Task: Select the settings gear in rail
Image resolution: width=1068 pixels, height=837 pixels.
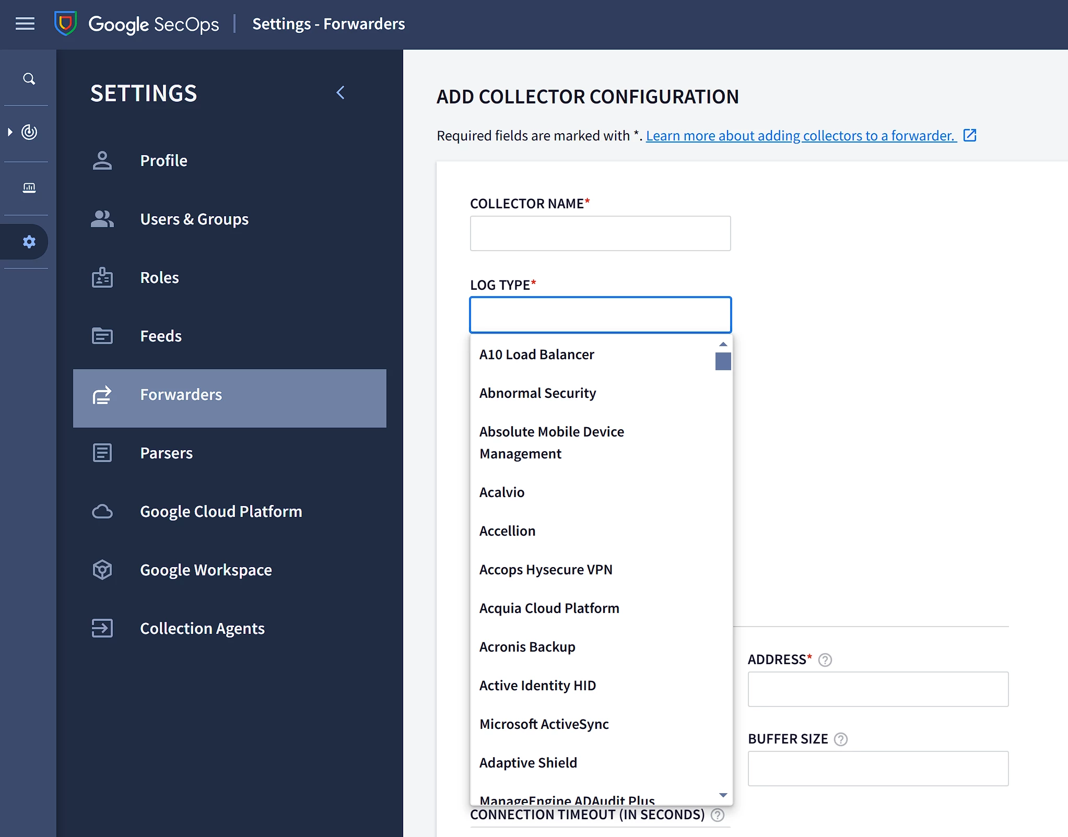Action: point(29,241)
